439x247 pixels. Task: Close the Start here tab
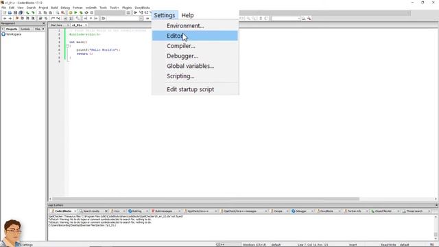pos(68,25)
